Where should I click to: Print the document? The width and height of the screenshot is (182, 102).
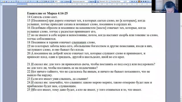(x=11, y=1)
